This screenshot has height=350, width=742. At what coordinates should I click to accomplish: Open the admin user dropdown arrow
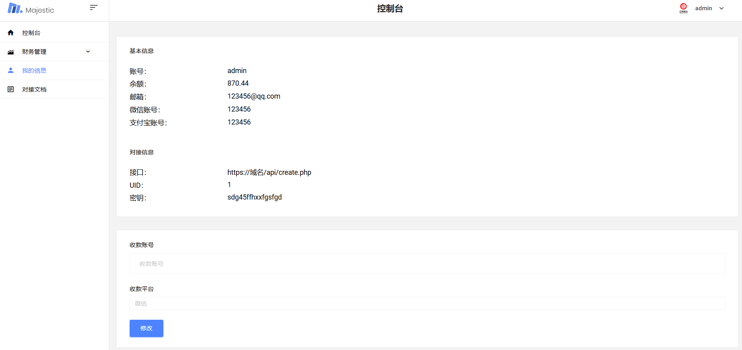tap(722, 8)
